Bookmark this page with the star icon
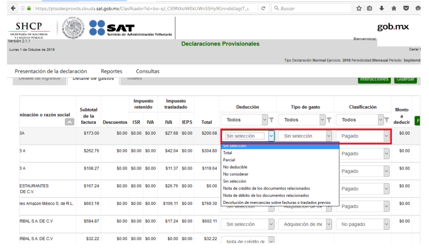429x248 pixels. [x=359, y=9]
